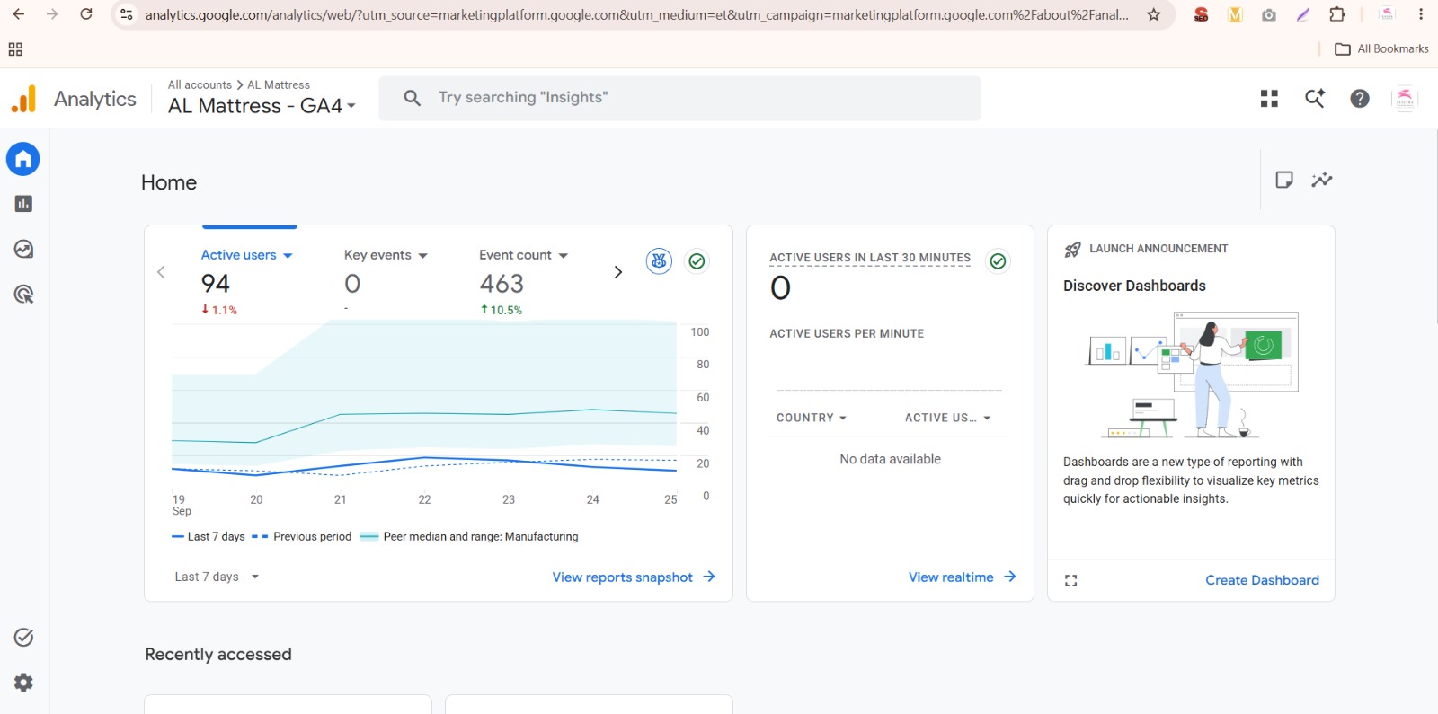
Task: Click the Insights search field
Action: (679, 98)
